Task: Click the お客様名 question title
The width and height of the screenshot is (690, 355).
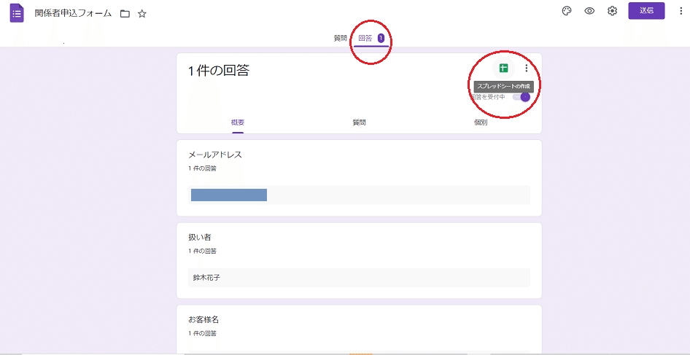Action: [203, 320]
